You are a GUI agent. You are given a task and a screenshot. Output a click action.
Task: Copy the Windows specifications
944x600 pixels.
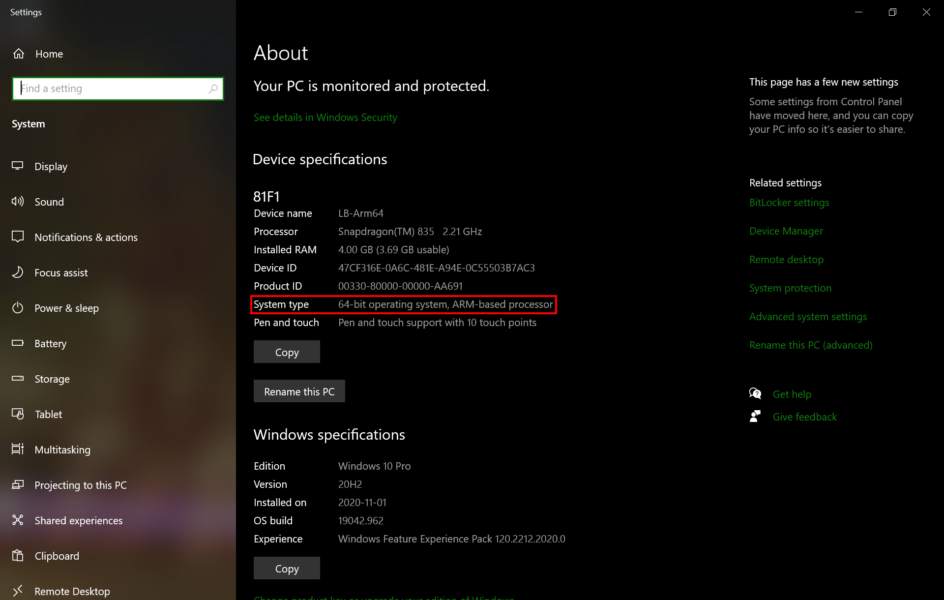(287, 569)
